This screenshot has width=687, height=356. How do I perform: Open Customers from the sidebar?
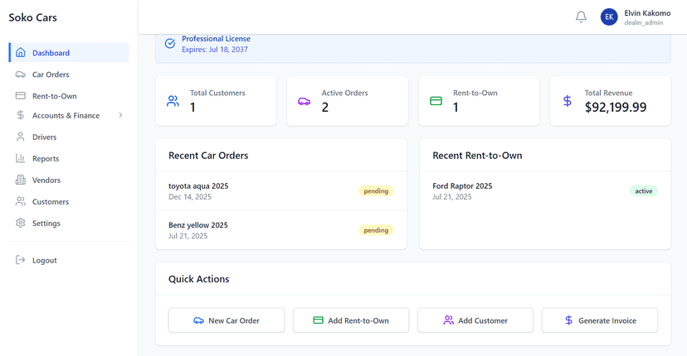click(x=50, y=202)
